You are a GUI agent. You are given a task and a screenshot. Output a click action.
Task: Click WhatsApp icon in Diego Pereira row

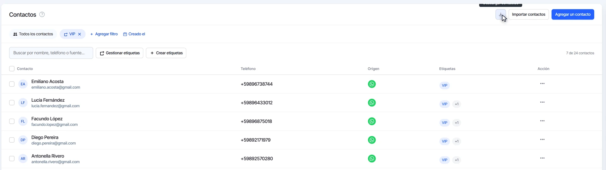(372, 140)
